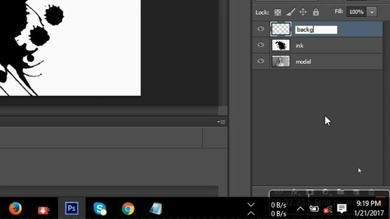
Task: Open Skype from the taskbar
Action: click(x=100, y=208)
